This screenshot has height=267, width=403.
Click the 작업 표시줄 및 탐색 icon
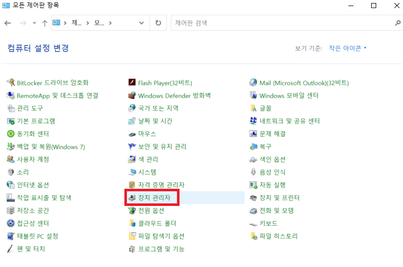click(x=11, y=198)
